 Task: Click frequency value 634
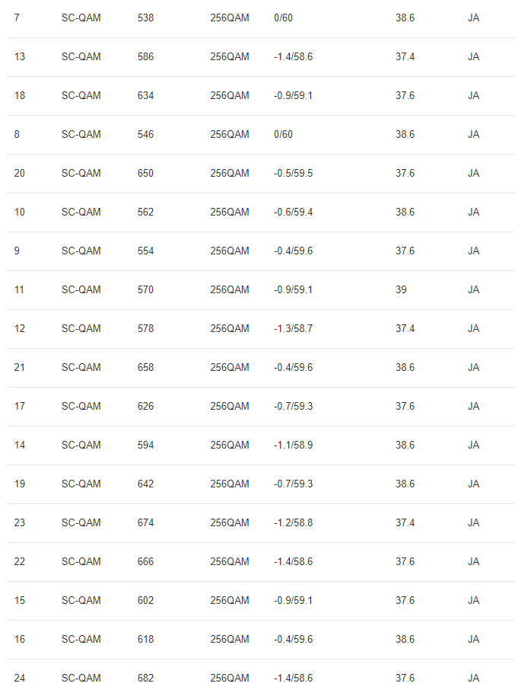tap(145, 95)
